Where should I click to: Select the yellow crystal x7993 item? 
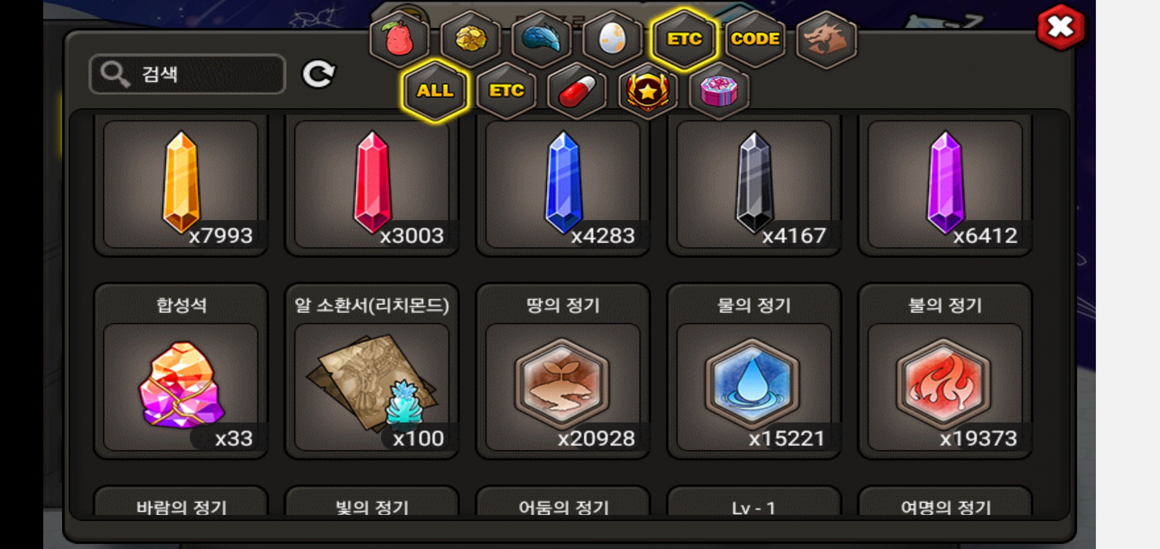(x=181, y=185)
